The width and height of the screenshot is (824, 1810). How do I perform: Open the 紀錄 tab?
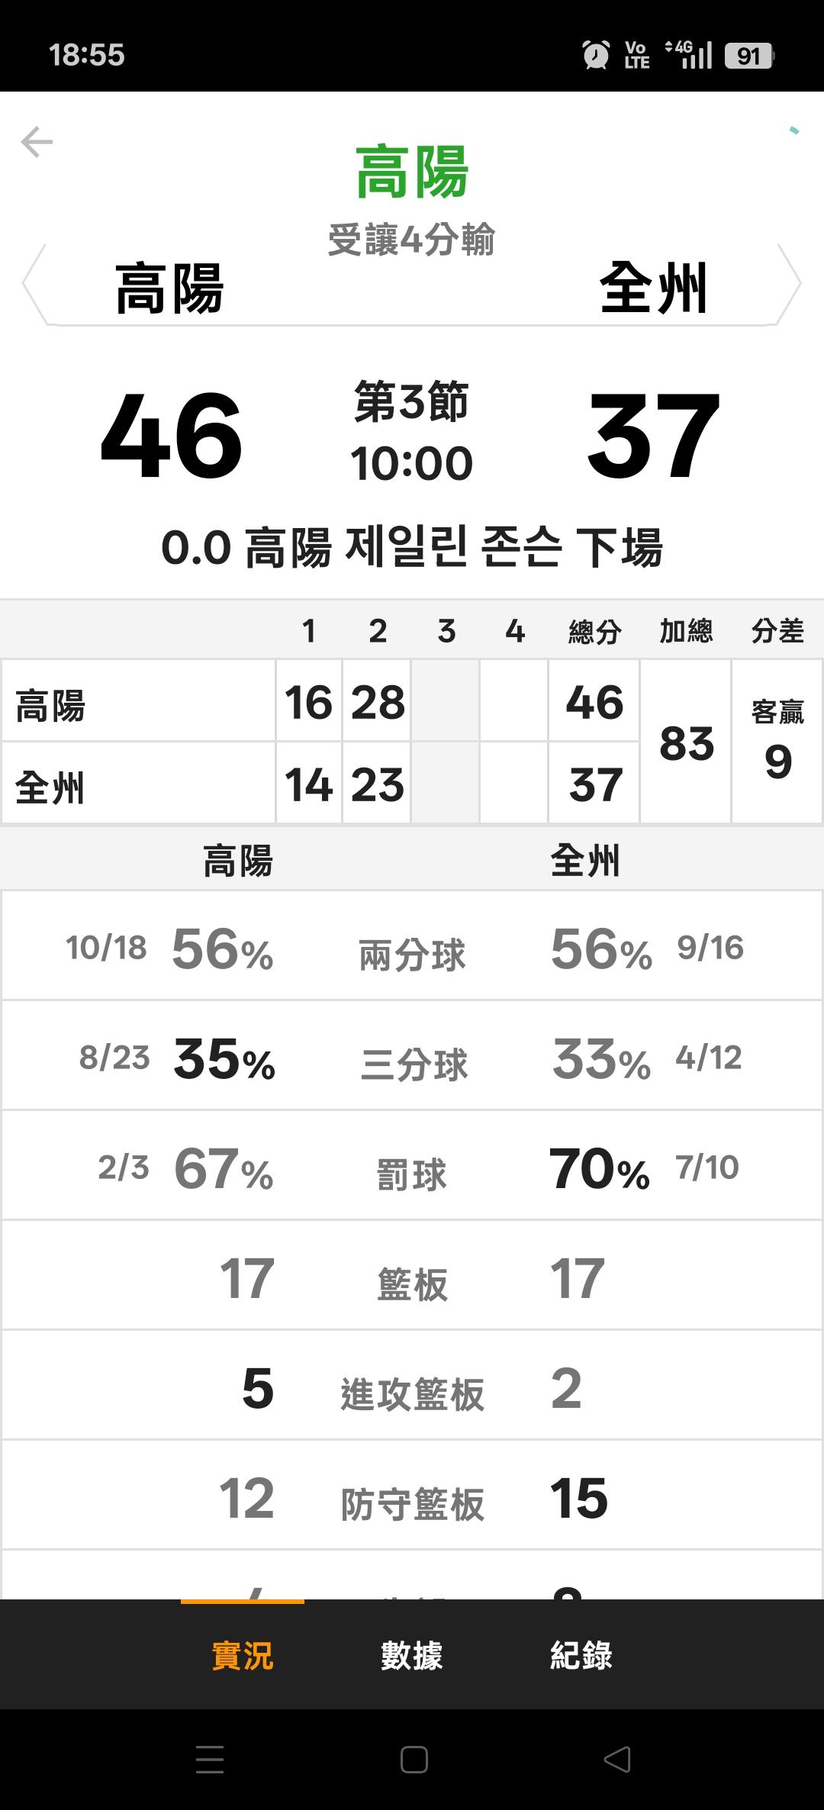[x=581, y=1655]
